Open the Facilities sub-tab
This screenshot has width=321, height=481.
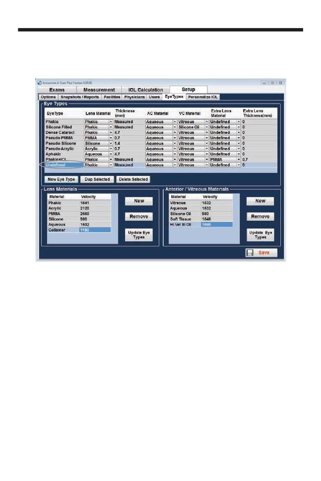pyautogui.click(x=112, y=97)
